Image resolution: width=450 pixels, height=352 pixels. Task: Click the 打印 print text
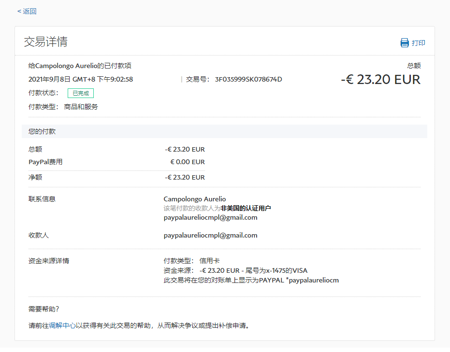click(419, 43)
